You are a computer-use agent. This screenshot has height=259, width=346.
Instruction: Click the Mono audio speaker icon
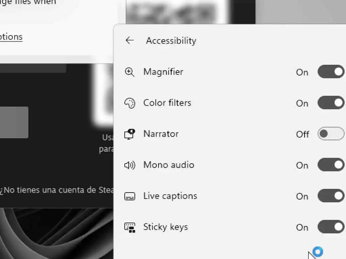[x=129, y=165]
